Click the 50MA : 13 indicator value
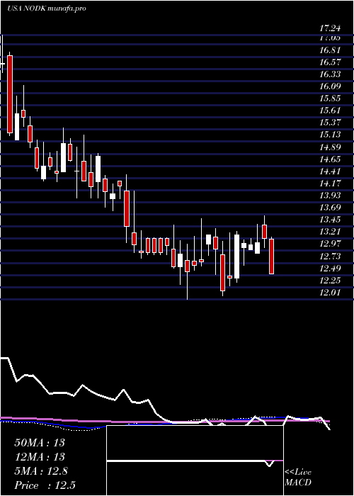 40,443
